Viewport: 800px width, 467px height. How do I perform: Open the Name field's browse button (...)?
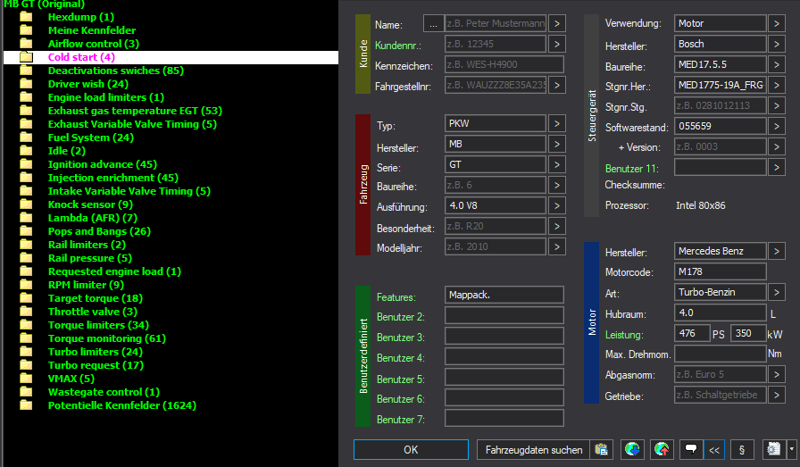[433, 23]
